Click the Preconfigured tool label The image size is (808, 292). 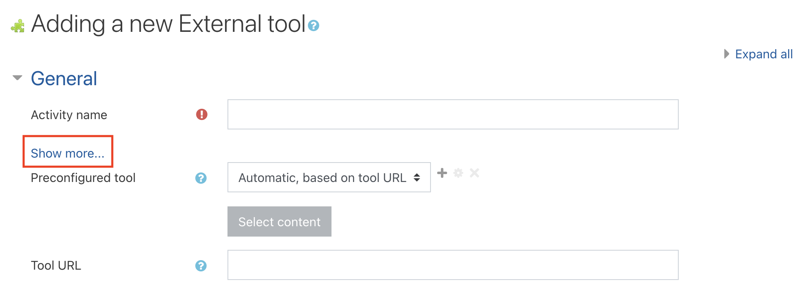pos(83,178)
